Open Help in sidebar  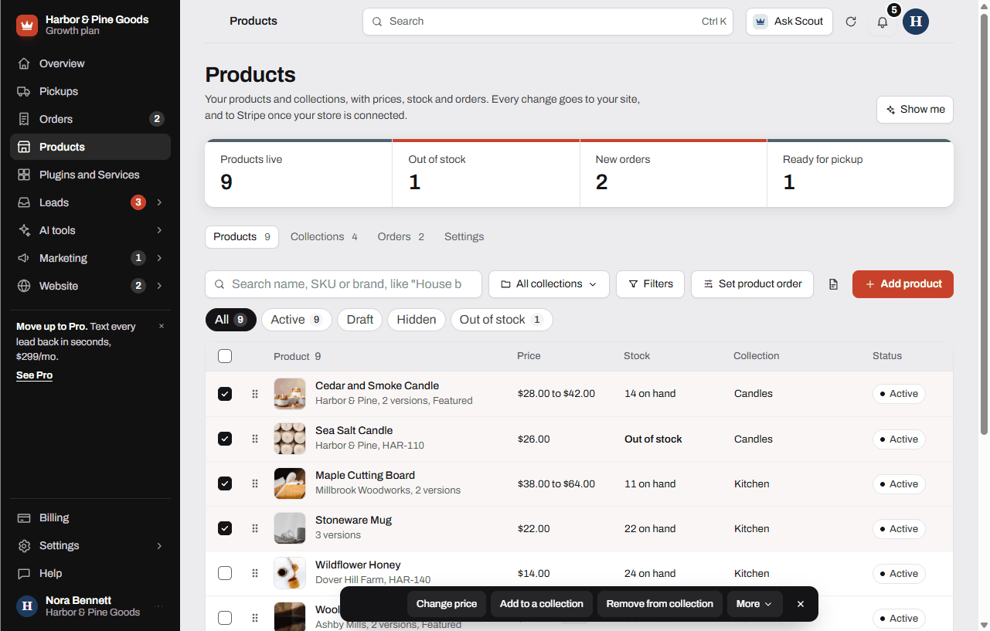point(90,573)
